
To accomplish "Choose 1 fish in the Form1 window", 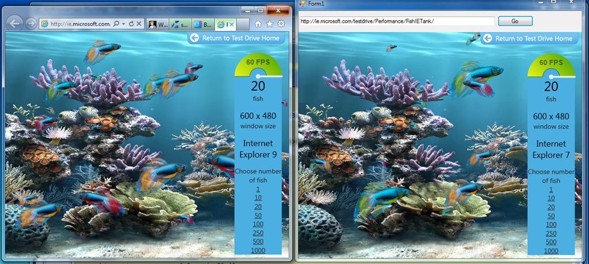I will pos(551,189).
